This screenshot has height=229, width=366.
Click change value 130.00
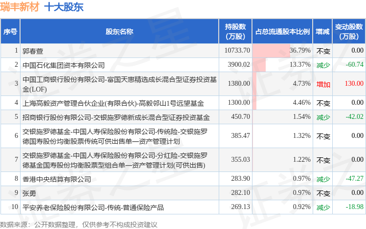[x=354, y=84]
